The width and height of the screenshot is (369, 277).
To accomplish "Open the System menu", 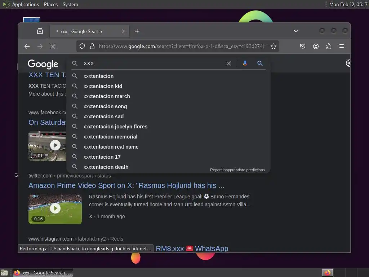I will pos(70,4).
